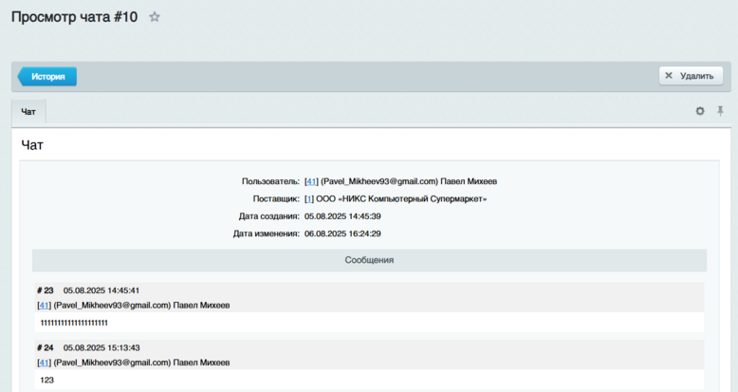Click the message number # 23

click(45, 290)
